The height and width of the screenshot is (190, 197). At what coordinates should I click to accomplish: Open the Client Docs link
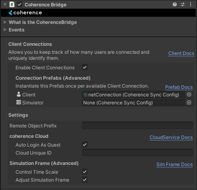(181, 53)
